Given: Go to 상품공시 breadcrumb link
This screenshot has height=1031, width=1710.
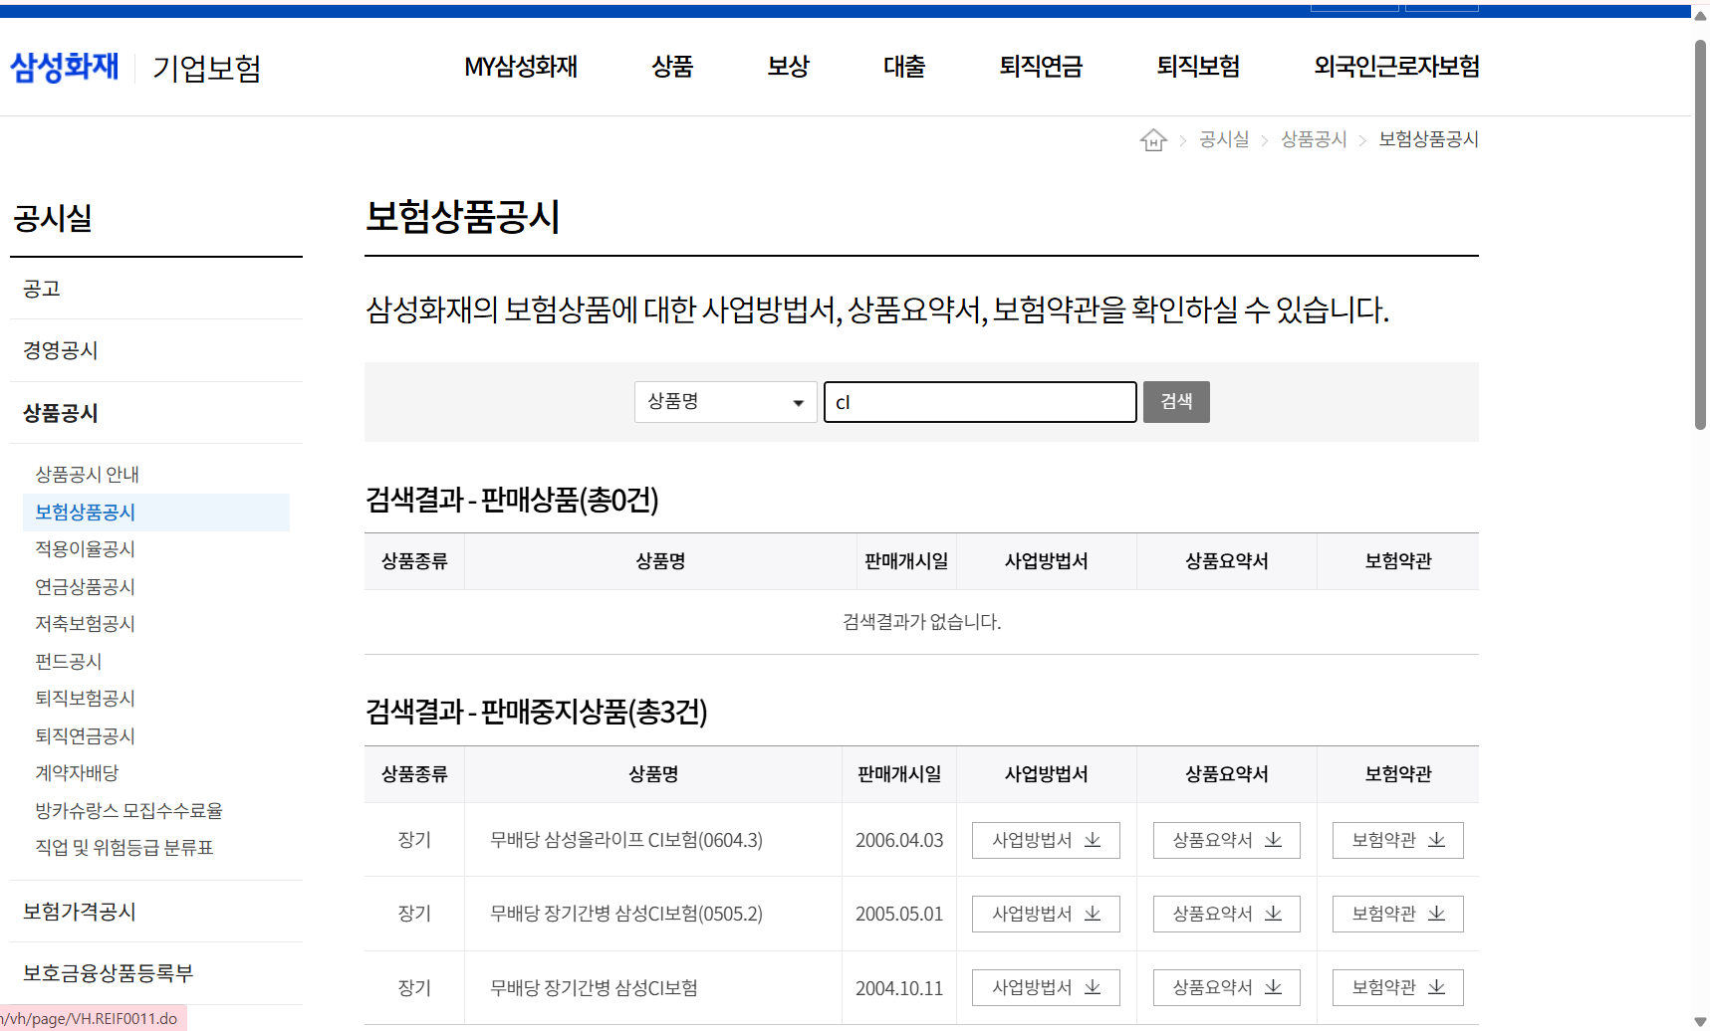Looking at the screenshot, I should [1314, 139].
